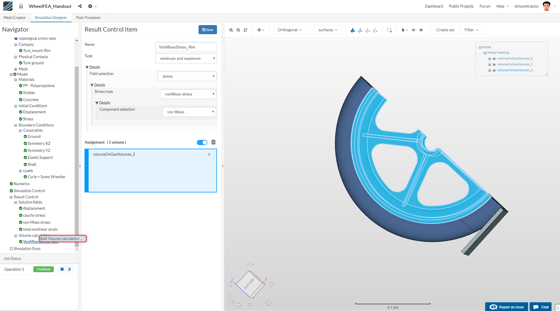Select solid surface render mode icon
Image resolution: width=560 pixels, height=311 pixels.
click(x=353, y=30)
